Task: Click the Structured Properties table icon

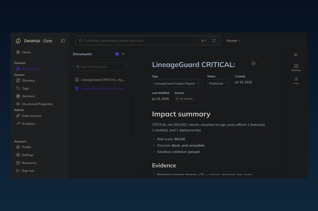Action: 18,104
